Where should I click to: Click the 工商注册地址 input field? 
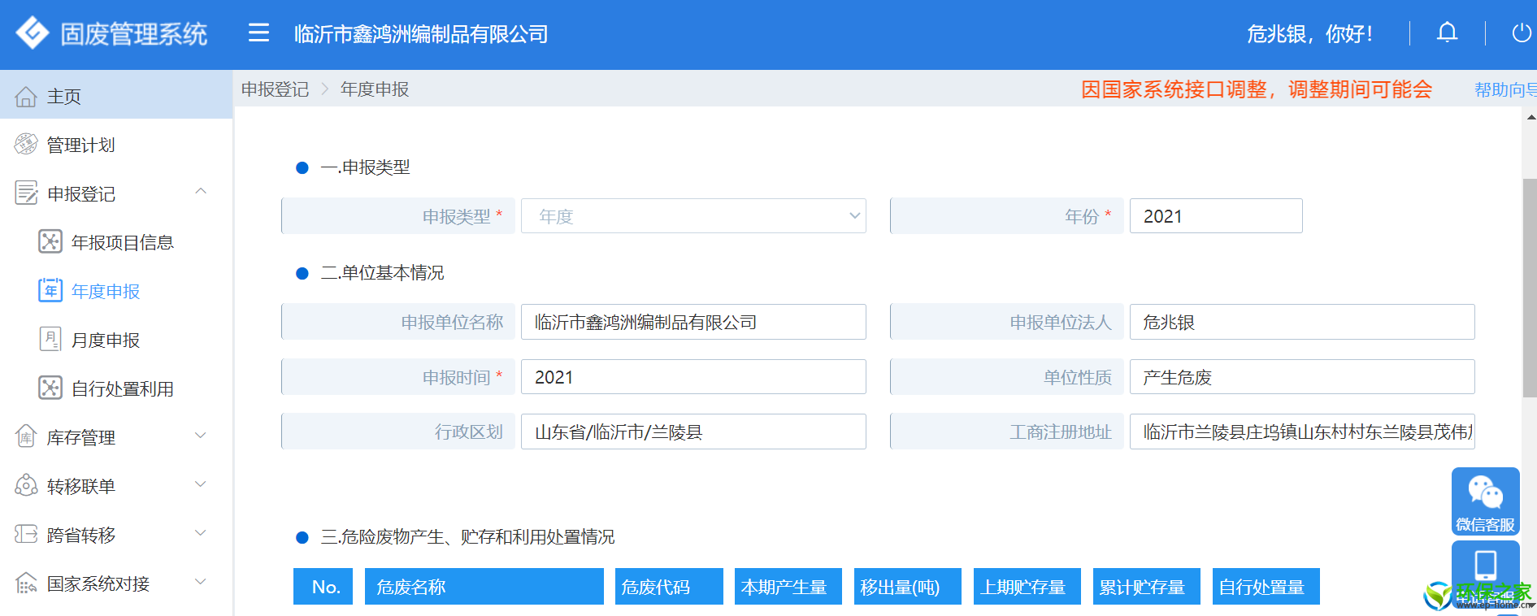coord(1302,432)
